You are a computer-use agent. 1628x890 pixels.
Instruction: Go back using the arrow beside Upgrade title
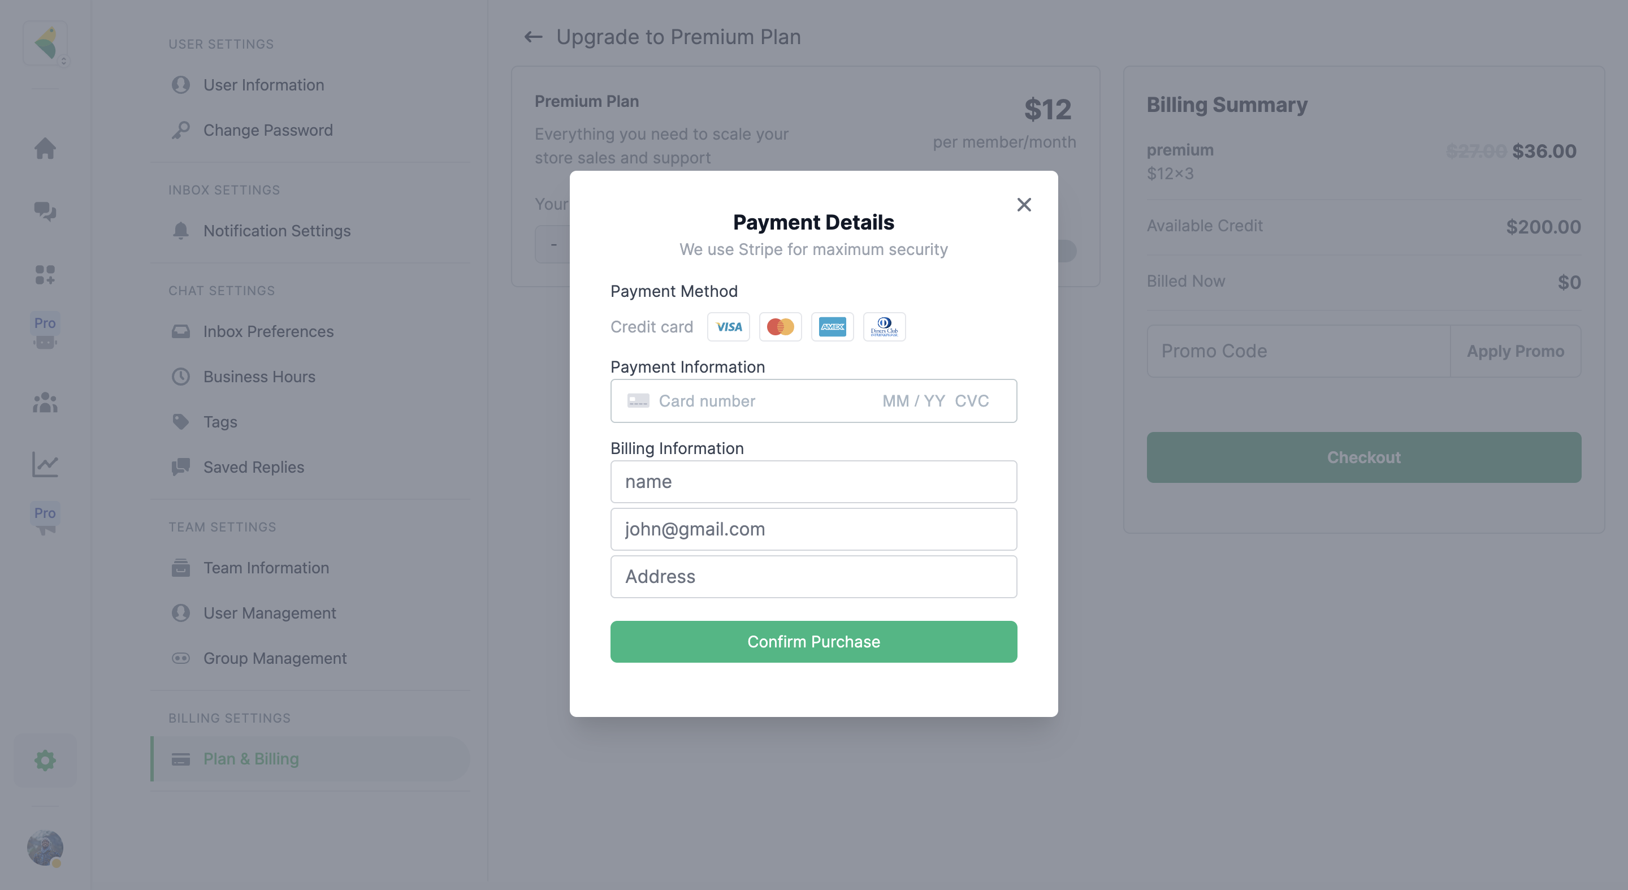[x=534, y=37]
